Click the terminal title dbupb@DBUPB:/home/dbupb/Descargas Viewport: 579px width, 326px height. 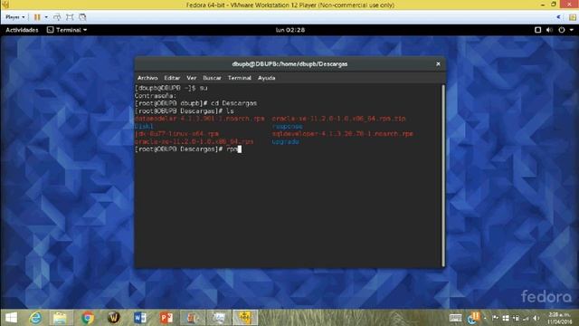click(x=289, y=64)
